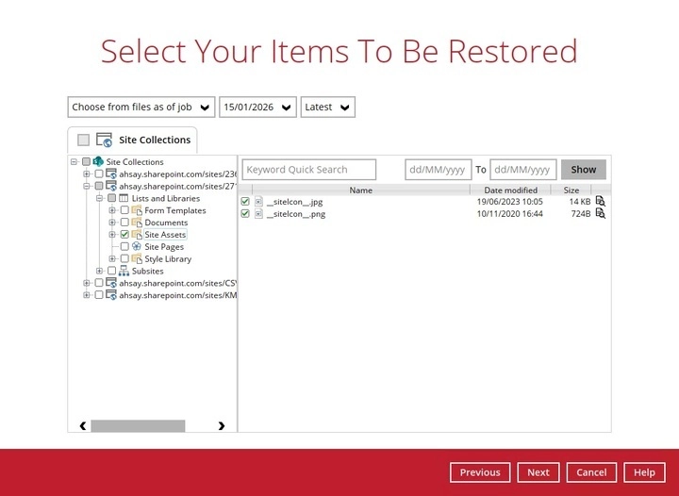Click the Subsites hierarchy icon

point(124,271)
